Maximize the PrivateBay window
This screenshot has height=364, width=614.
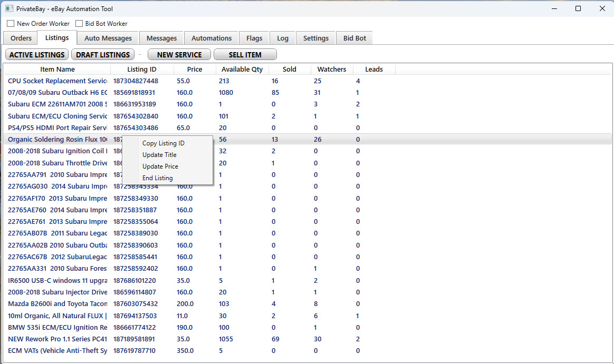click(578, 8)
